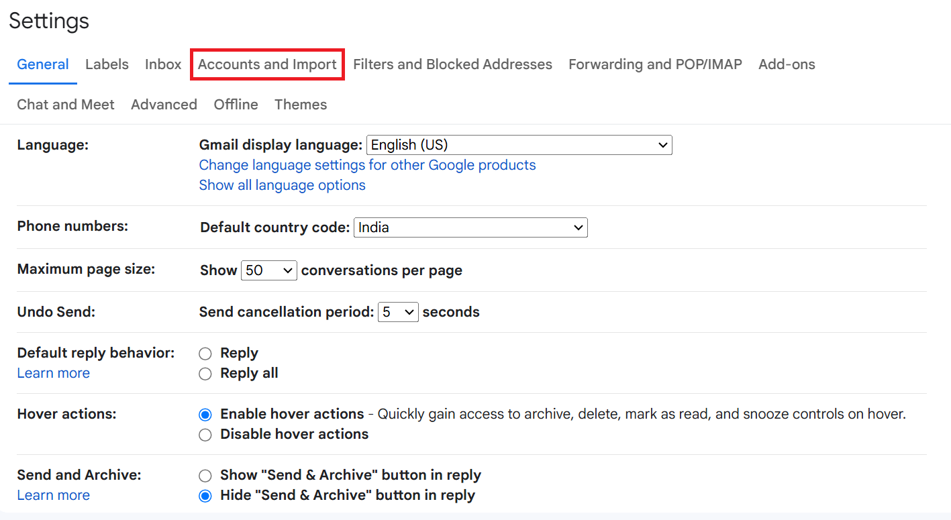951x520 pixels.
Task: Open Forwarding and POP/IMAP tab
Action: pos(655,64)
